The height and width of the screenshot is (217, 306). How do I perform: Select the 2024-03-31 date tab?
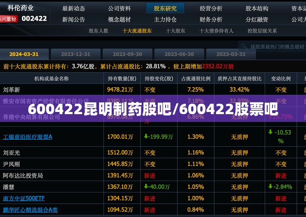click(x=24, y=54)
